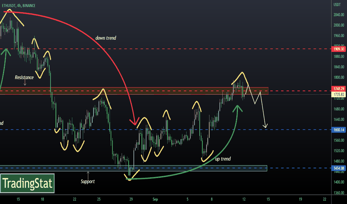Screen dimensions: 347x204
Task: Click the 1640.00 price axis value
Action: (x=339, y=119)
